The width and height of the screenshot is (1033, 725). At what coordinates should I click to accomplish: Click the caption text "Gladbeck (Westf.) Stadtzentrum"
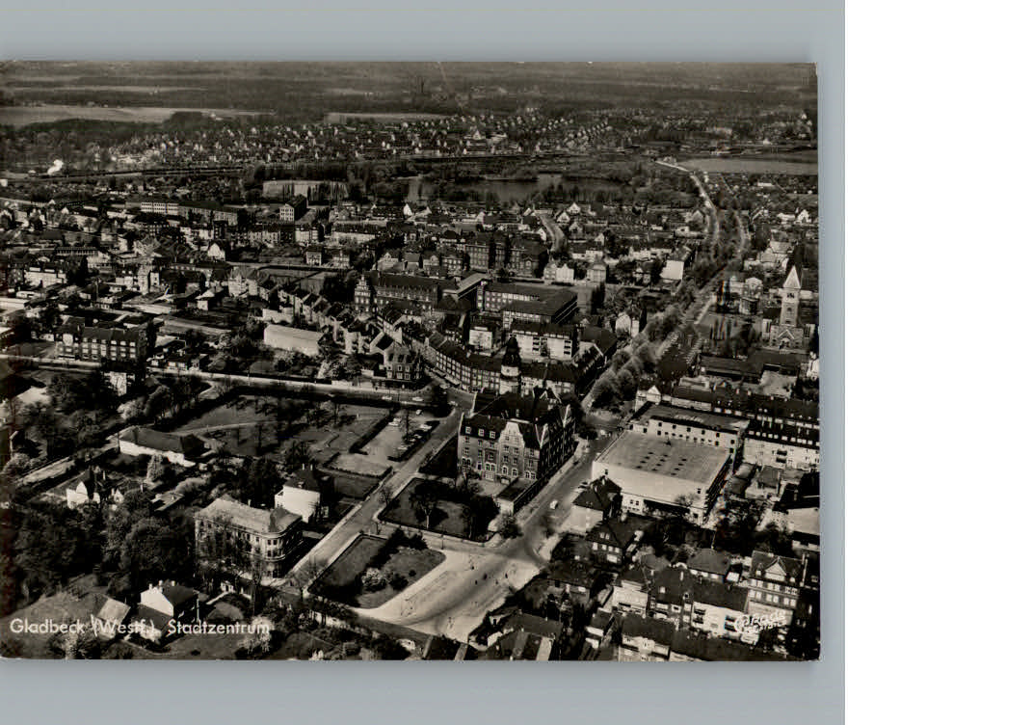point(140,626)
